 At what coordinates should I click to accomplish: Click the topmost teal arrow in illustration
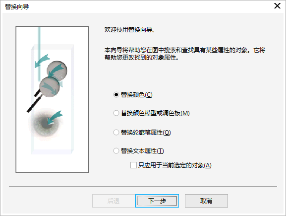coord(42,61)
